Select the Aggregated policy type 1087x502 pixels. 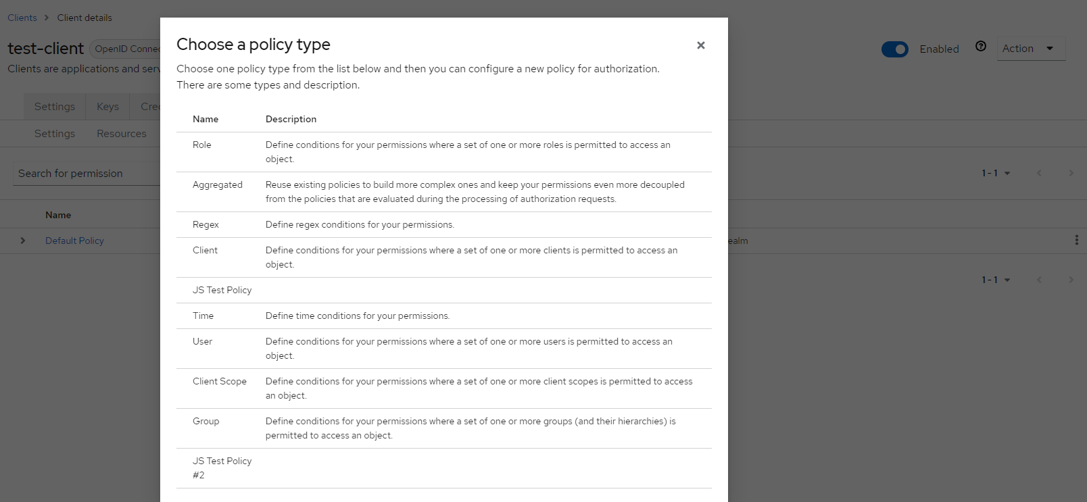pyautogui.click(x=218, y=184)
